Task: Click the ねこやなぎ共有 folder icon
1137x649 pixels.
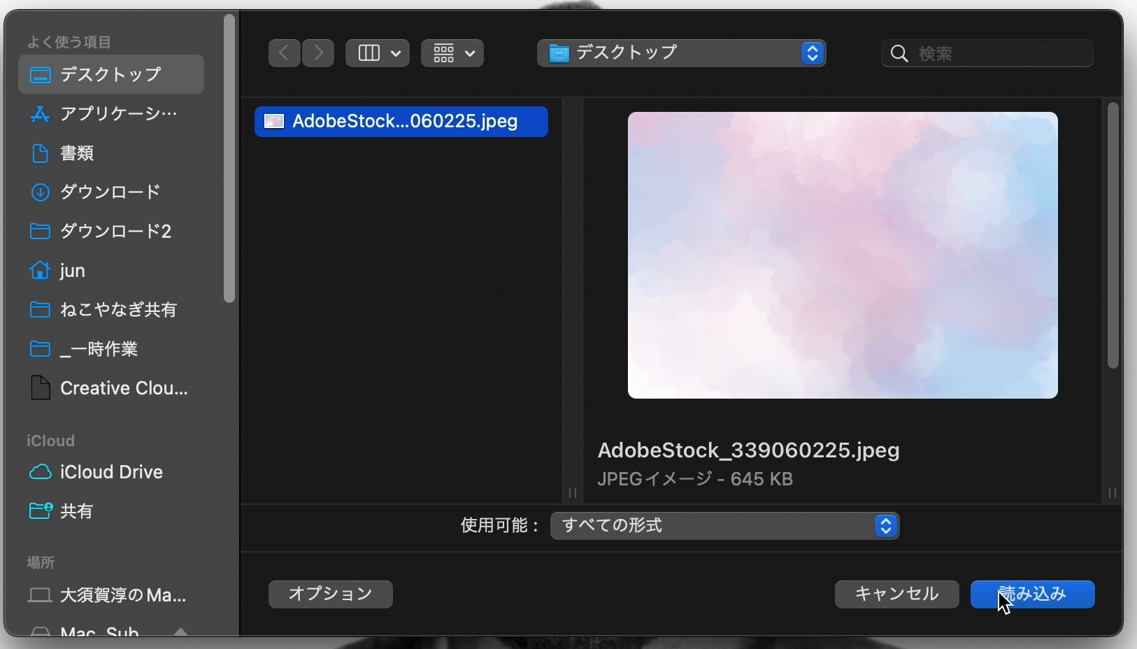Action: tap(41, 310)
